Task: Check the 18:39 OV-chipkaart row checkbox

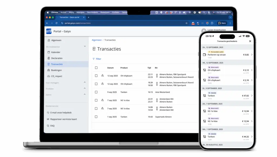Action: [96, 84]
